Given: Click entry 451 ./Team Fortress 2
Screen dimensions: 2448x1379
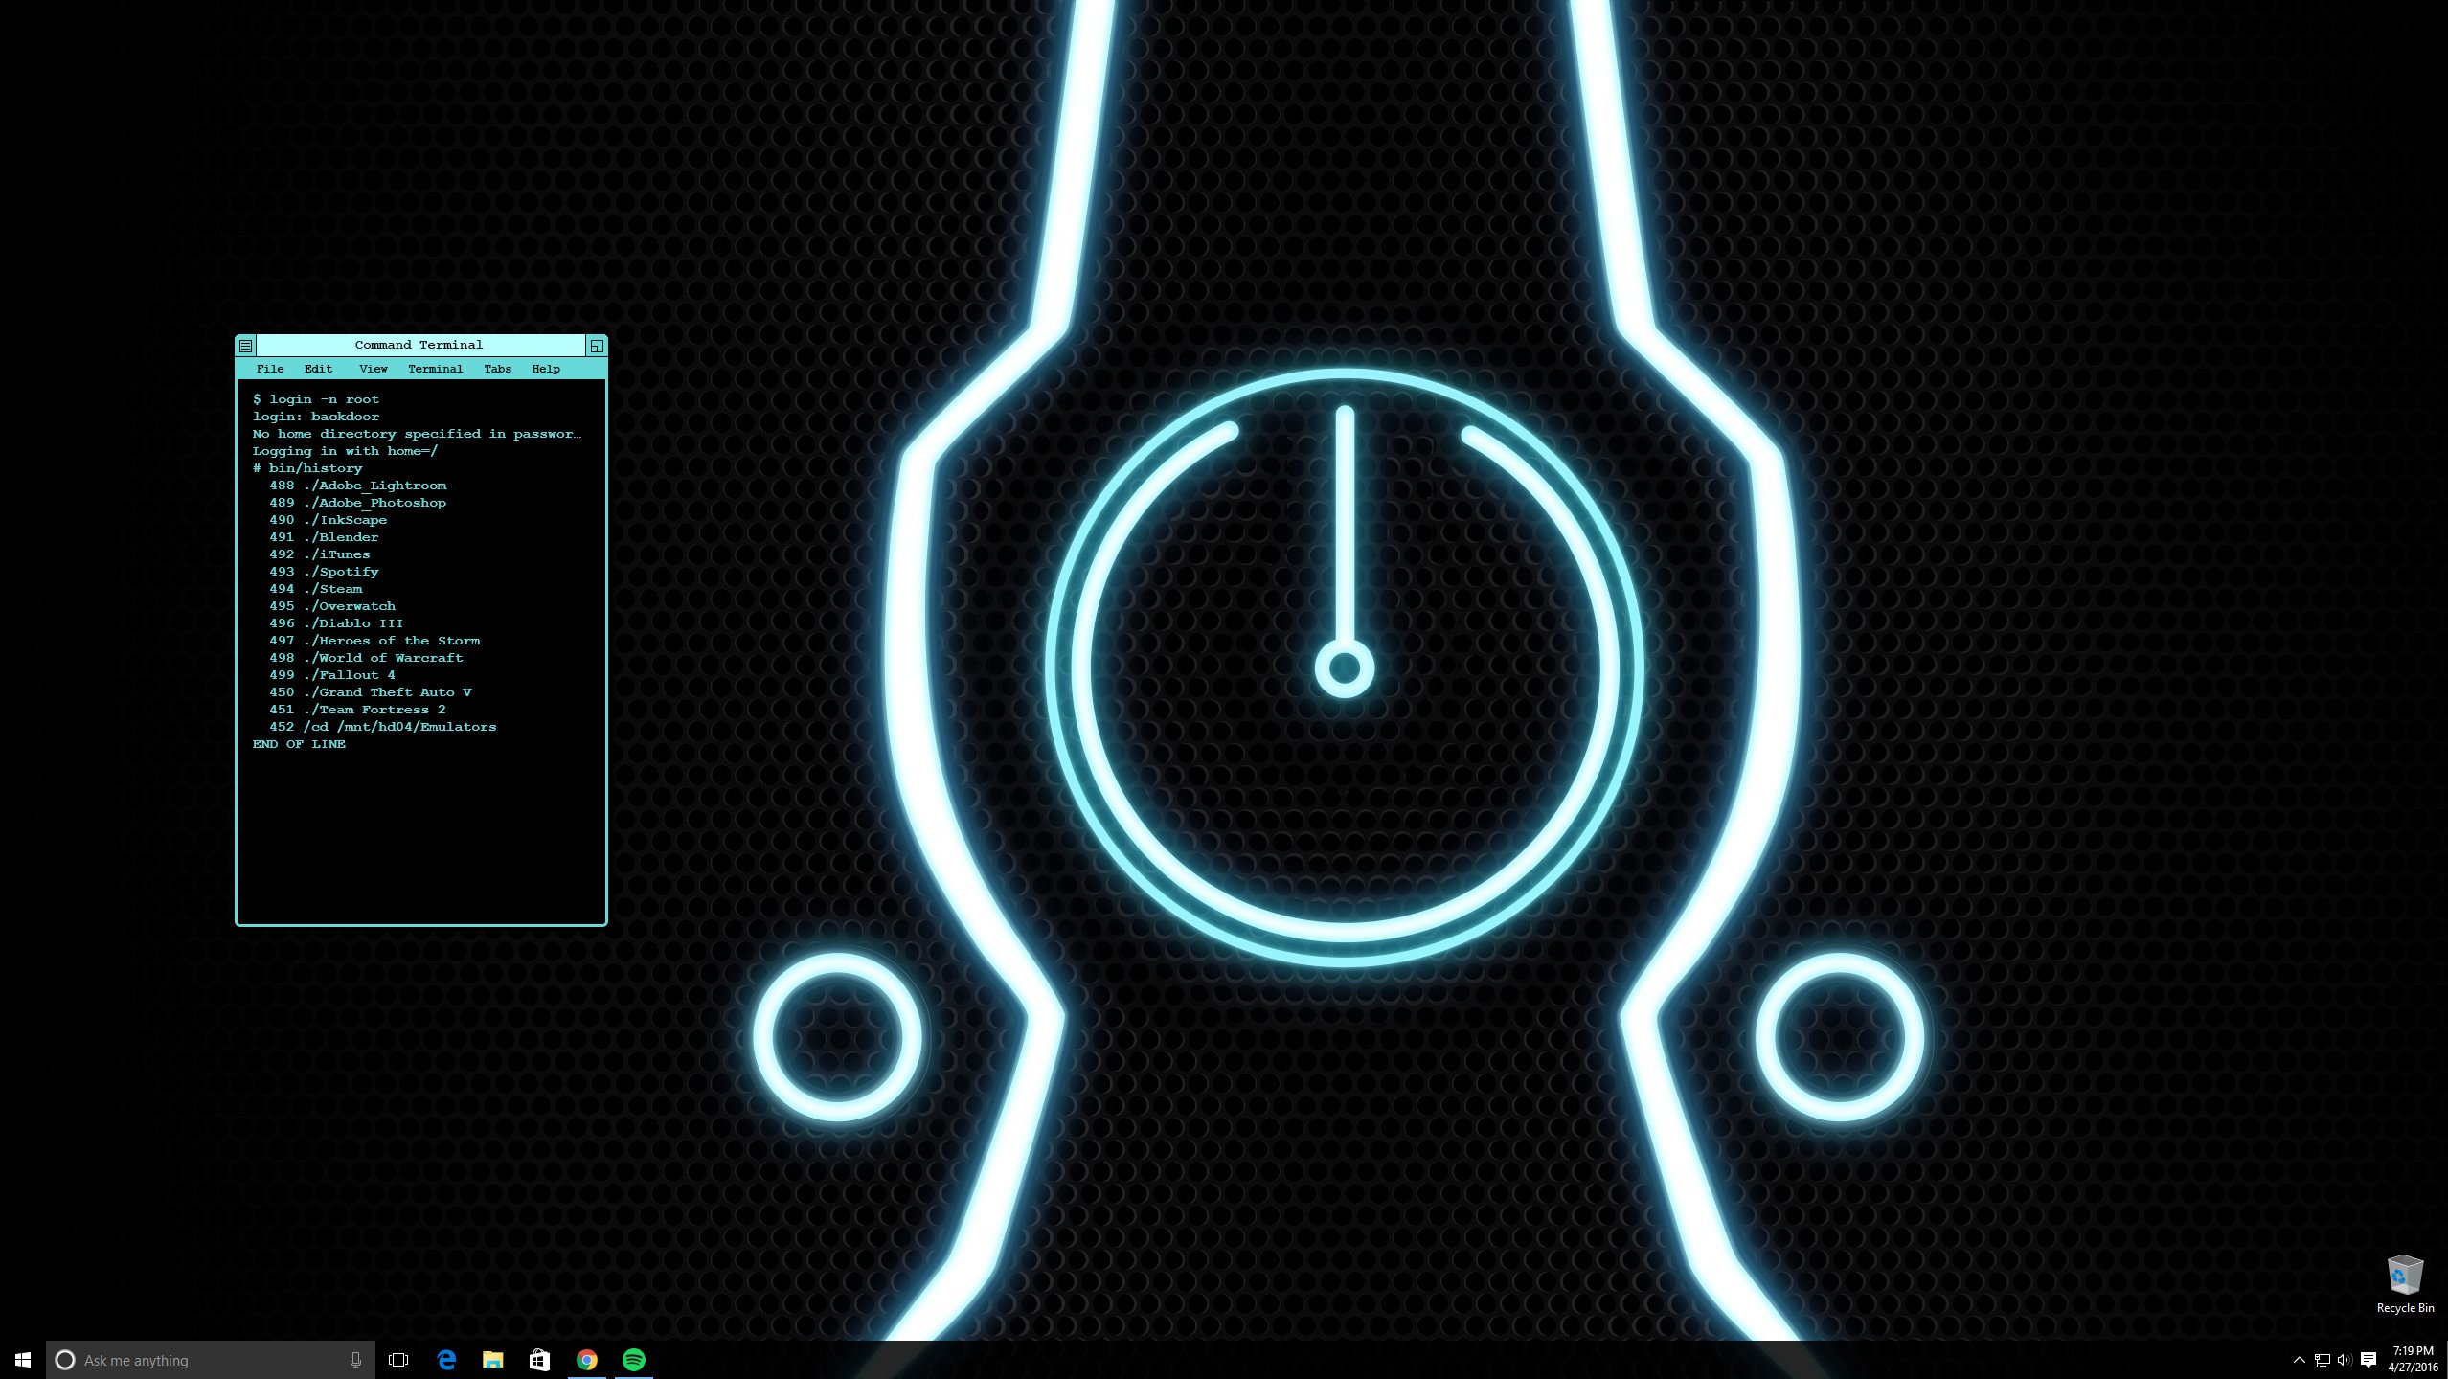Looking at the screenshot, I should (x=357, y=710).
